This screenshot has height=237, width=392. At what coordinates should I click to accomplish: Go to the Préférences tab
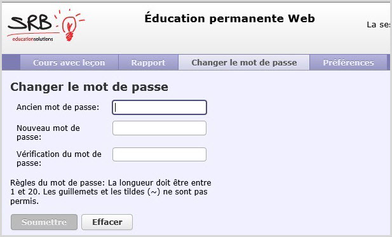(x=348, y=62)
